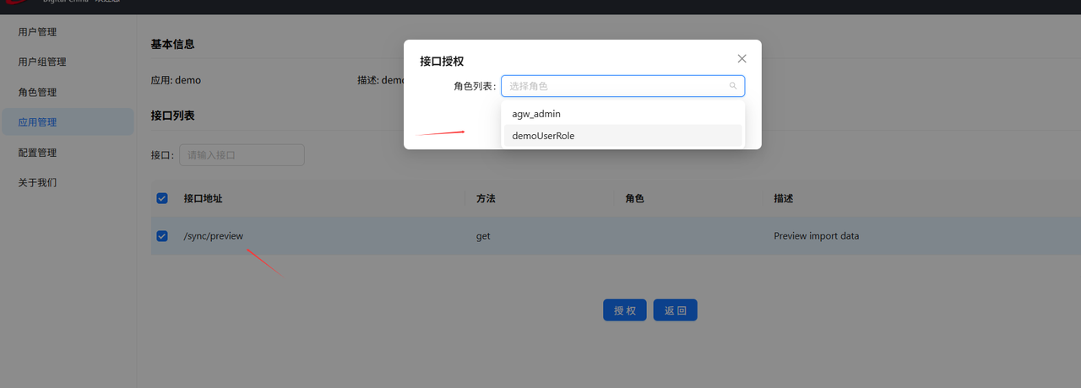Click the 方法 column header
1081x388 pixels.
tap(486, 198)
